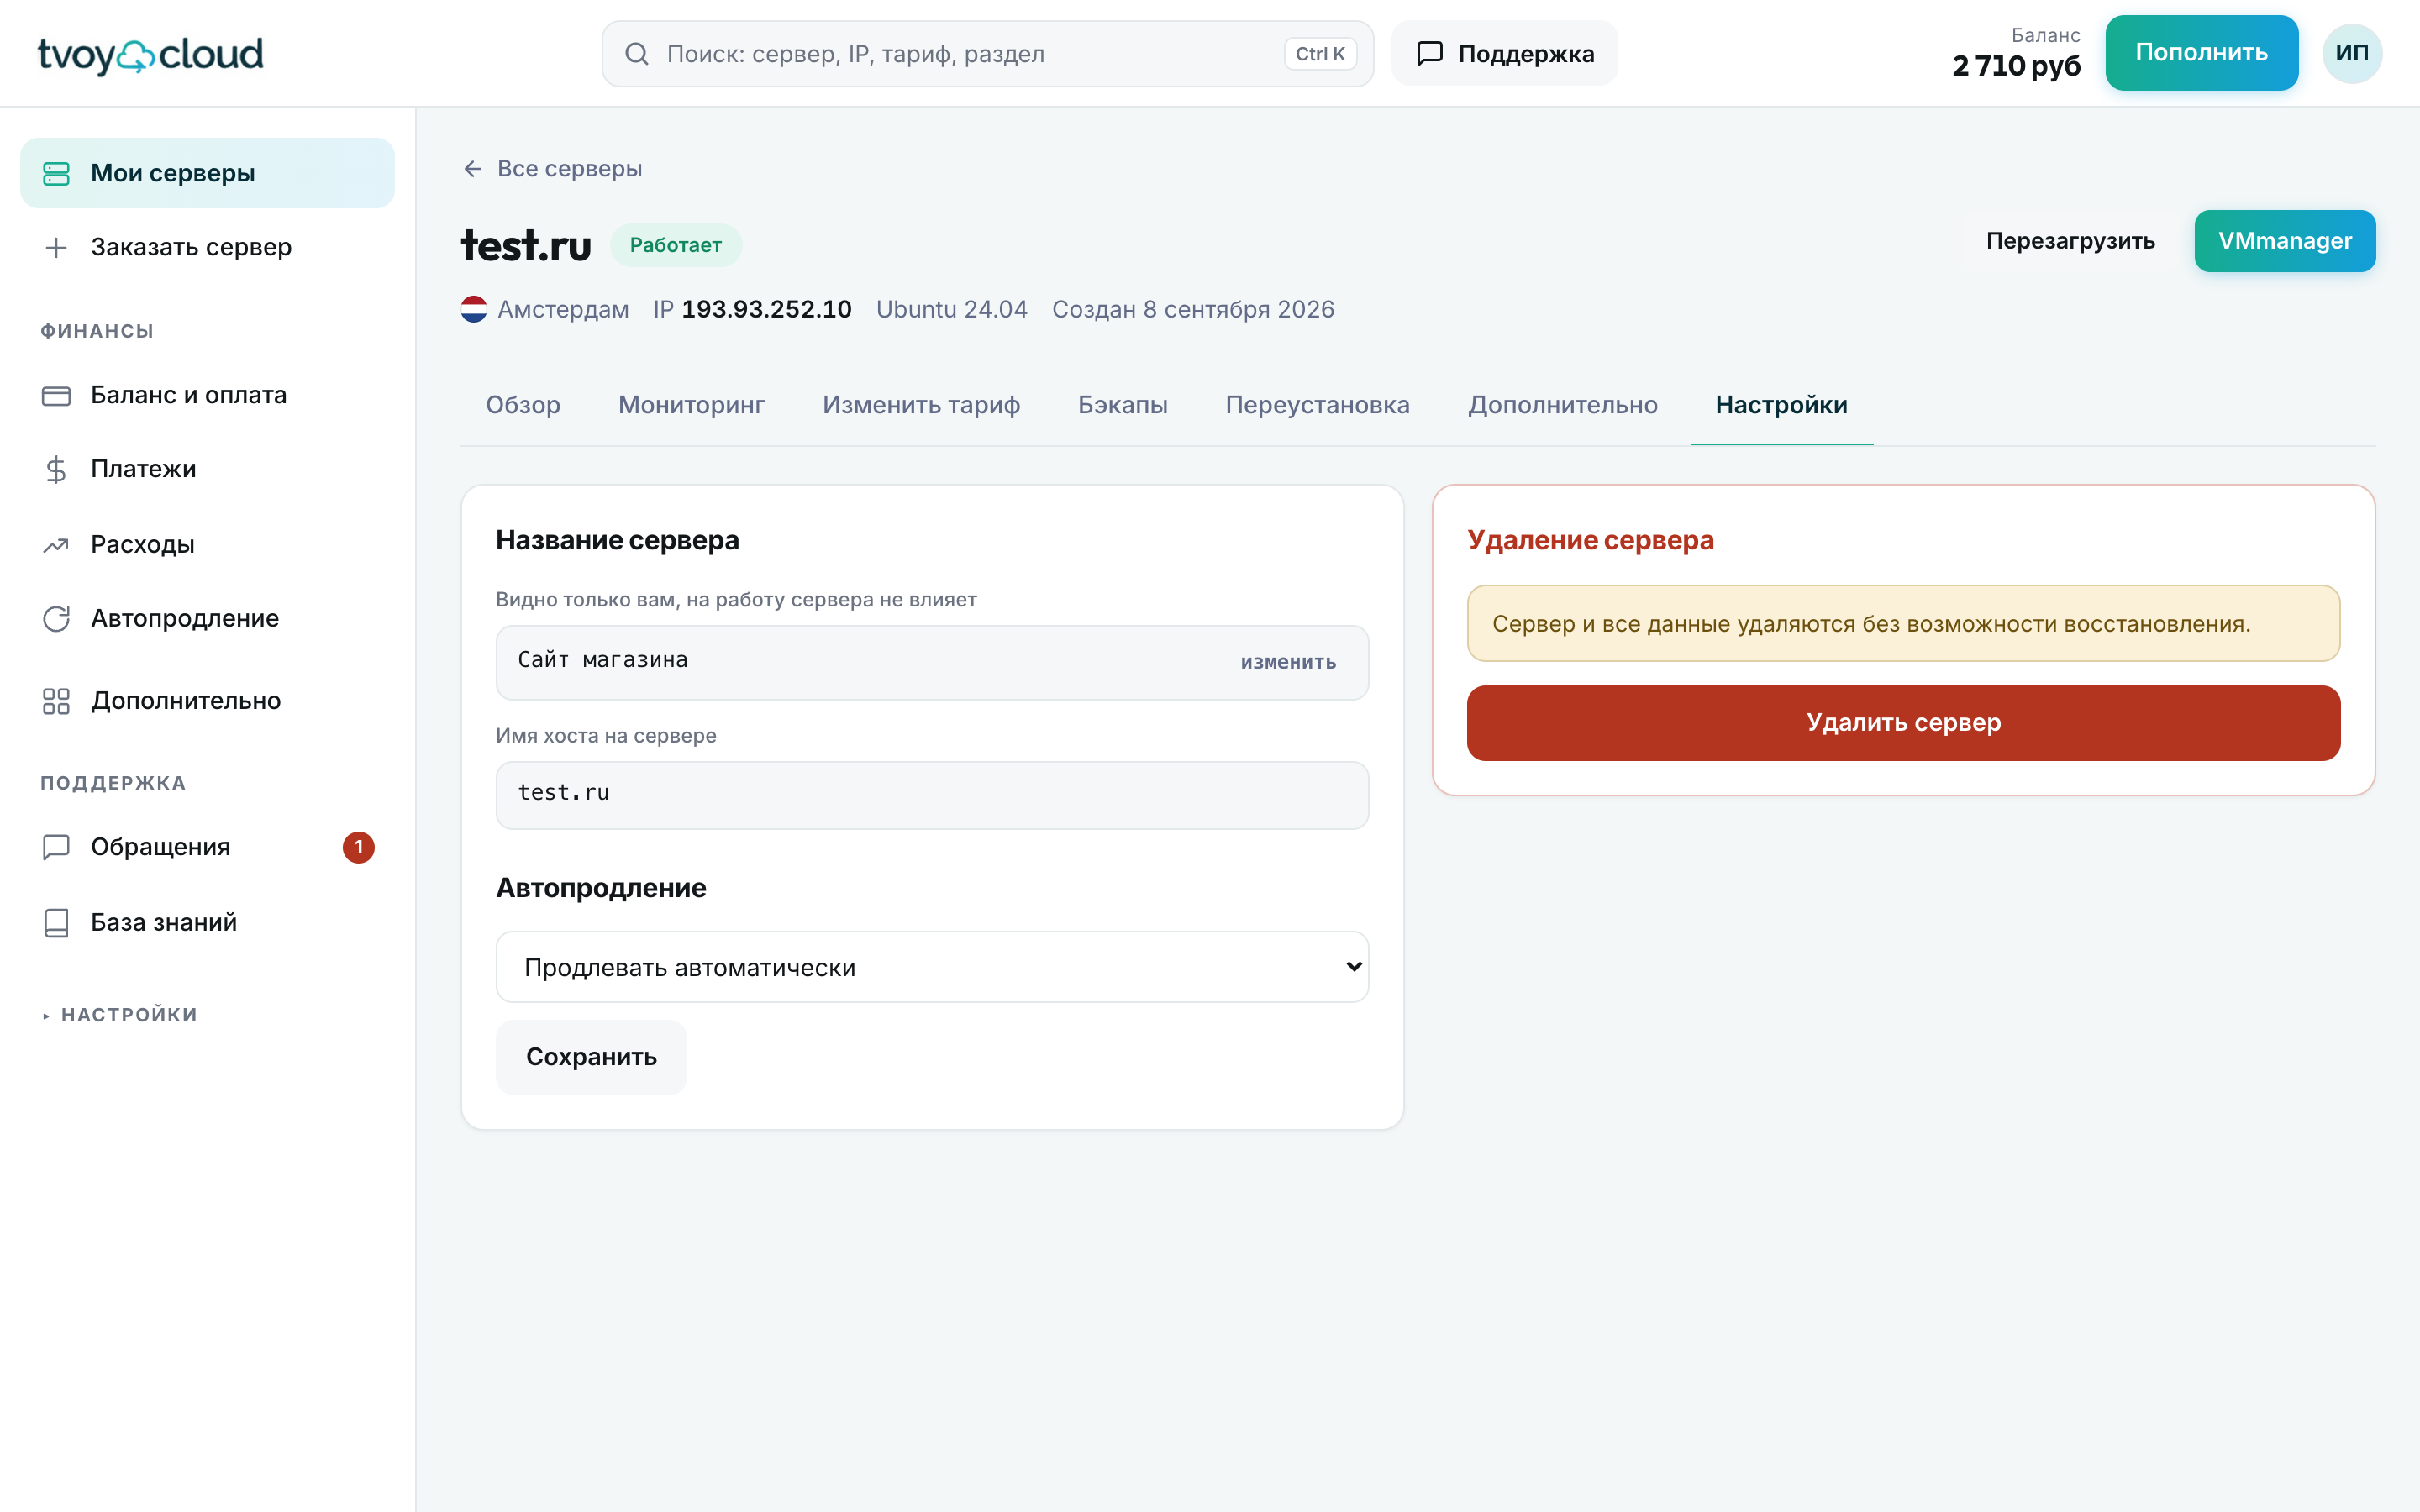
Task: Switch to the Мониторинг tab
Action: coord(692,405)
